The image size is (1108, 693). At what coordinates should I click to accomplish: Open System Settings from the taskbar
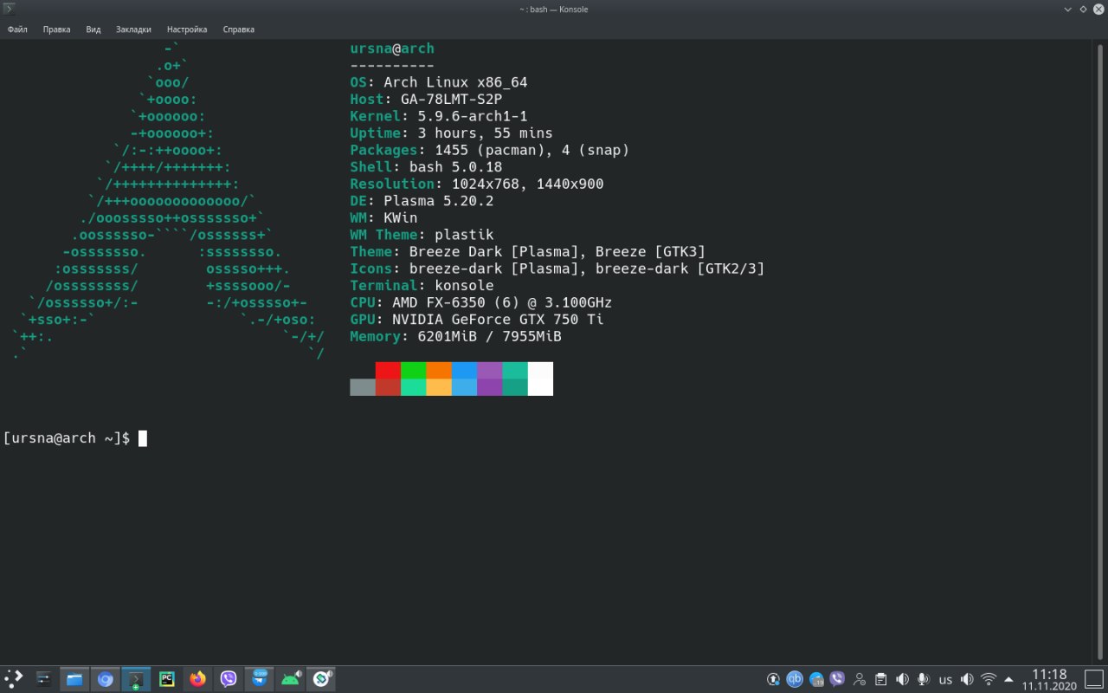(43, 679)
